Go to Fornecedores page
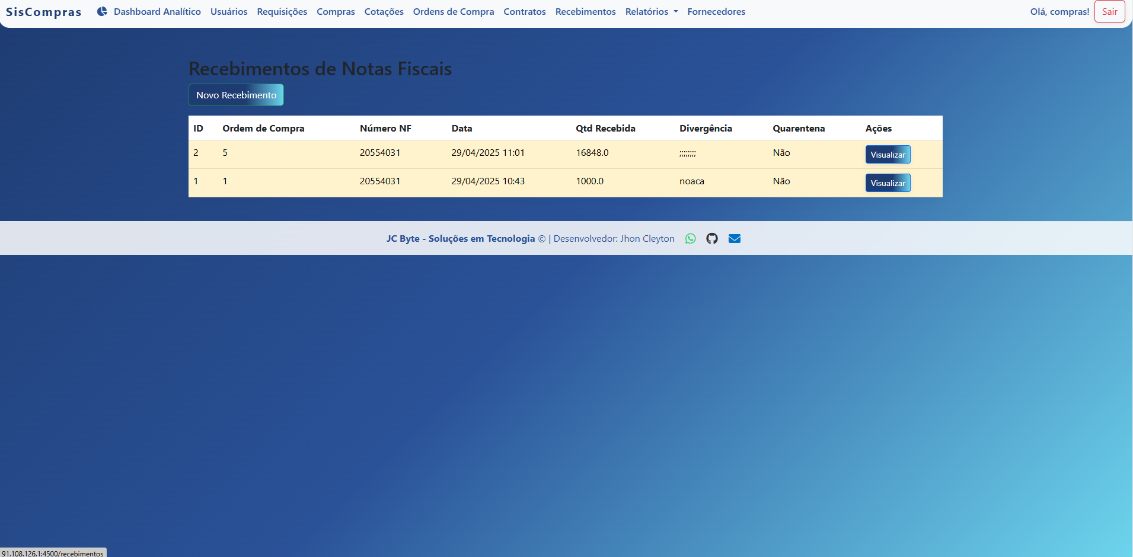1133x557 pixels. tap(716, 12)
